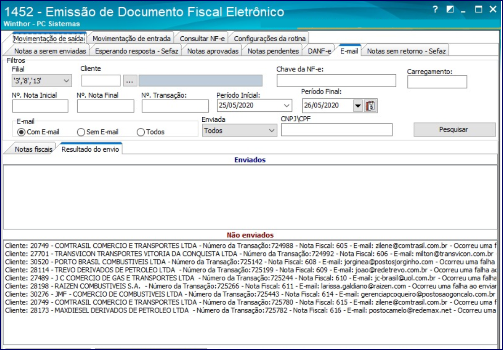Click the Pesquisar button
The width and height of the screenshot is (503, 350).
pyautogui.click(x=454, y=130)
